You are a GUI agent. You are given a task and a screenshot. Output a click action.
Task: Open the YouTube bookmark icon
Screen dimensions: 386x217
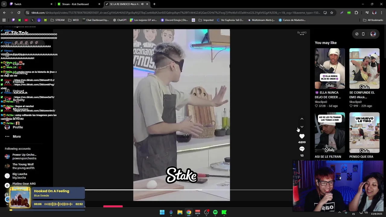26,20
